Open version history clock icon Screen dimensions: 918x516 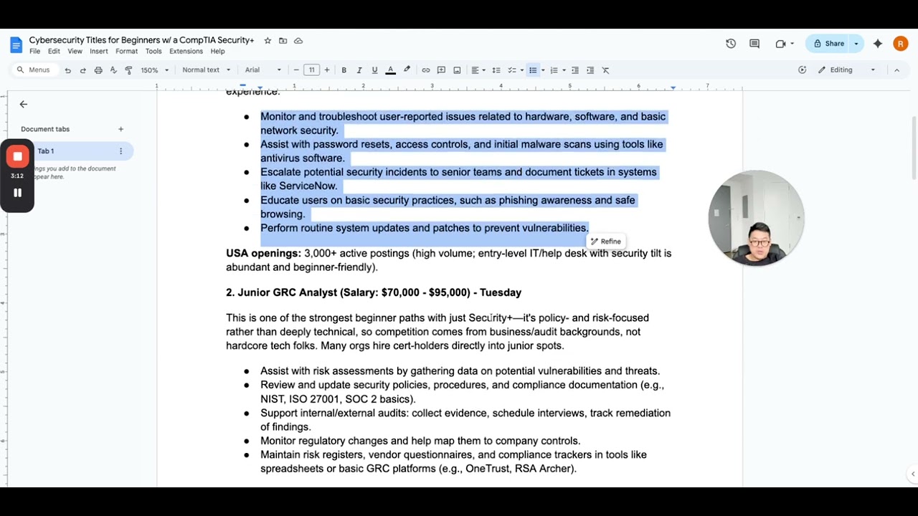click(731, 44)
